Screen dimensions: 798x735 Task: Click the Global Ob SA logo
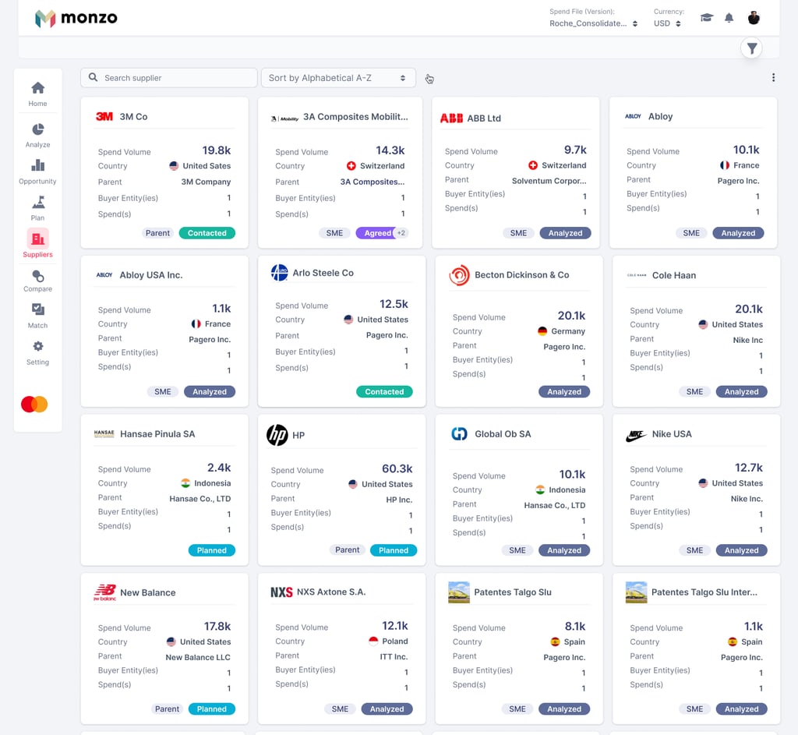pos(459,433)
